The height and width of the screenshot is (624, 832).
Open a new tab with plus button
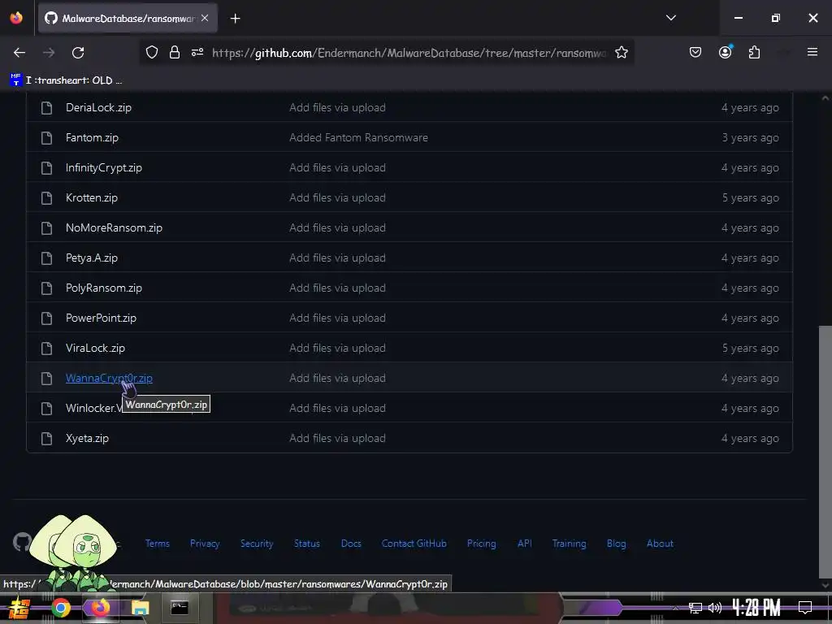(x=235, y=19)
